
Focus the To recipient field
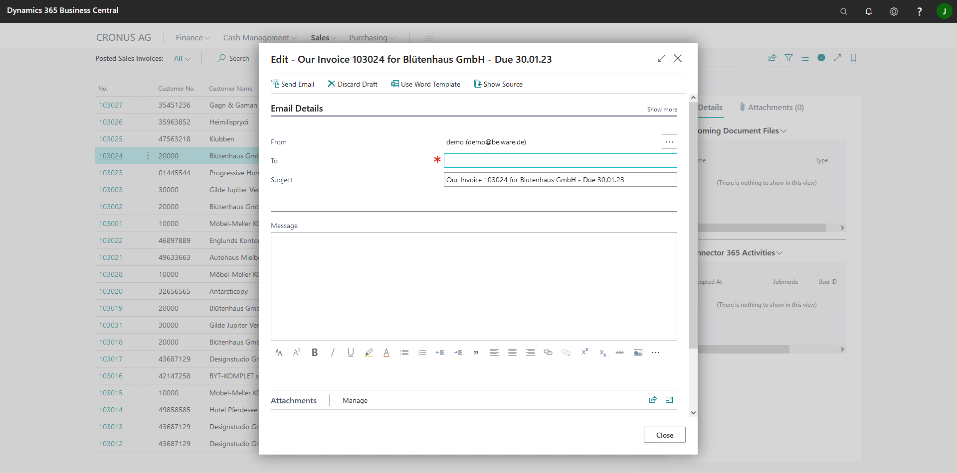(x=560, y=161)
